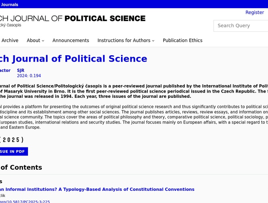Screen dimensions: 268x203
Task: Click the Impact Factor label left of SJR
Action: [x=5, y=71]
